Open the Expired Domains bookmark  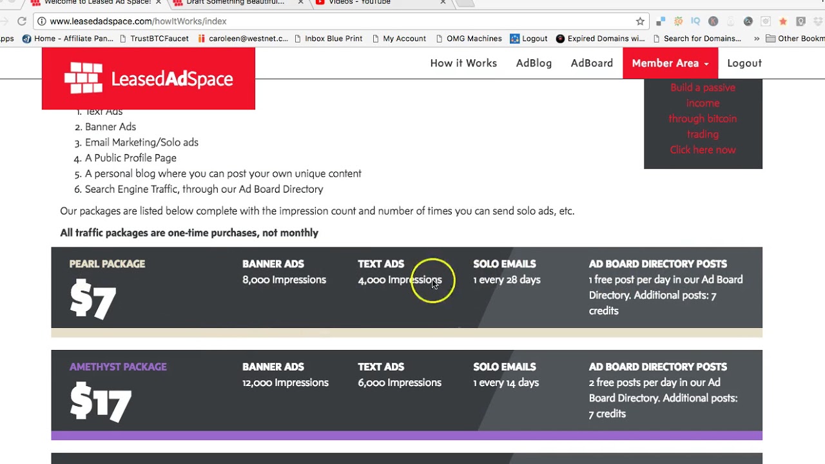[x=600, y=39]
